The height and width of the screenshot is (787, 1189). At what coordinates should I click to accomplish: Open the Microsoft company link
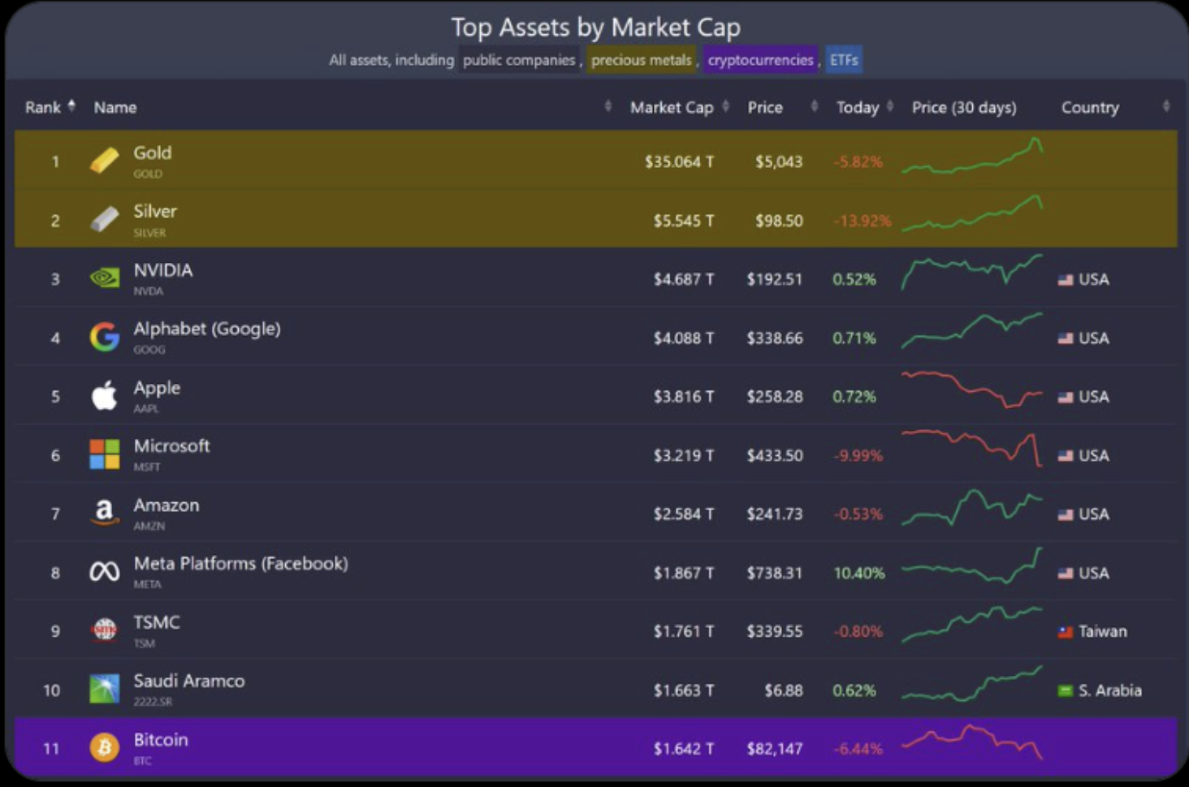click(x=171, y=445)
